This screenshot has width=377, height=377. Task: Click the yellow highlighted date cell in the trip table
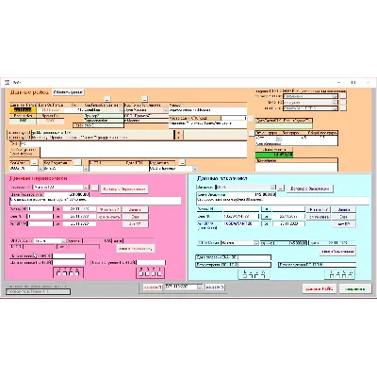coord(23,110)
